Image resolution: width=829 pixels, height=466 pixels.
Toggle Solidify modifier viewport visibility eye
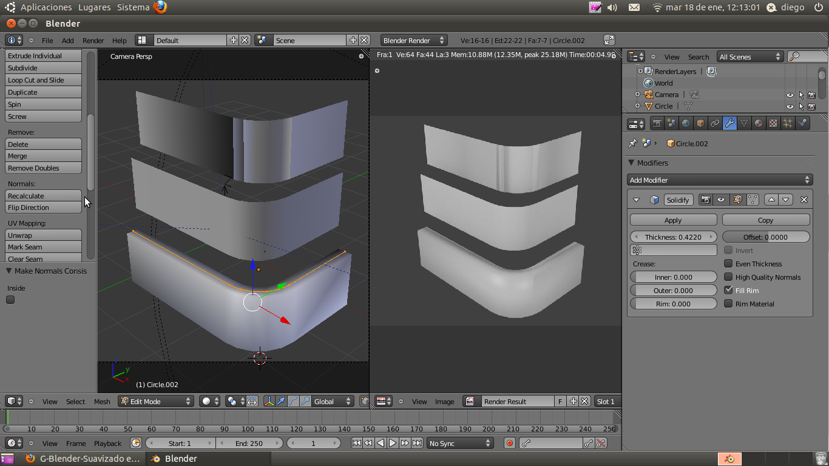(721, 200)
